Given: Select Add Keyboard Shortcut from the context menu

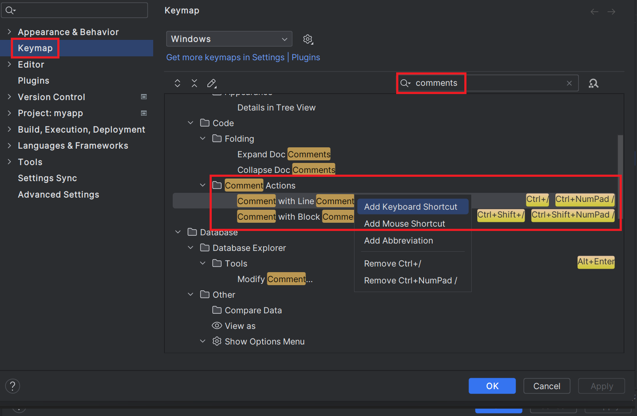Looking at the screenshot, I should point(412,207).
